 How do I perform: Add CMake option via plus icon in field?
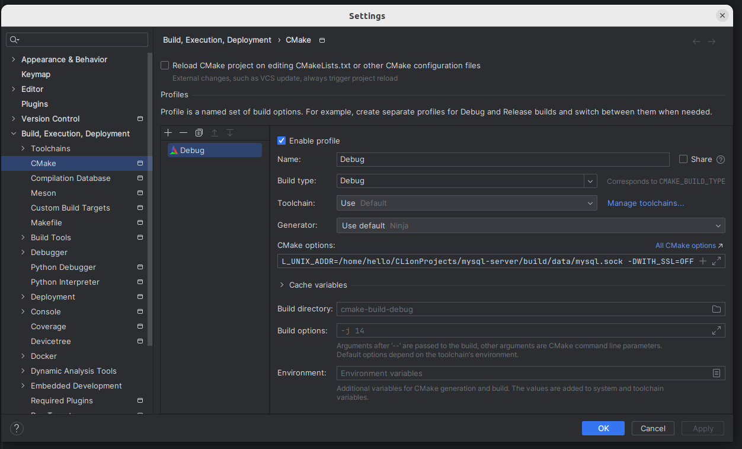coord(703,261)
